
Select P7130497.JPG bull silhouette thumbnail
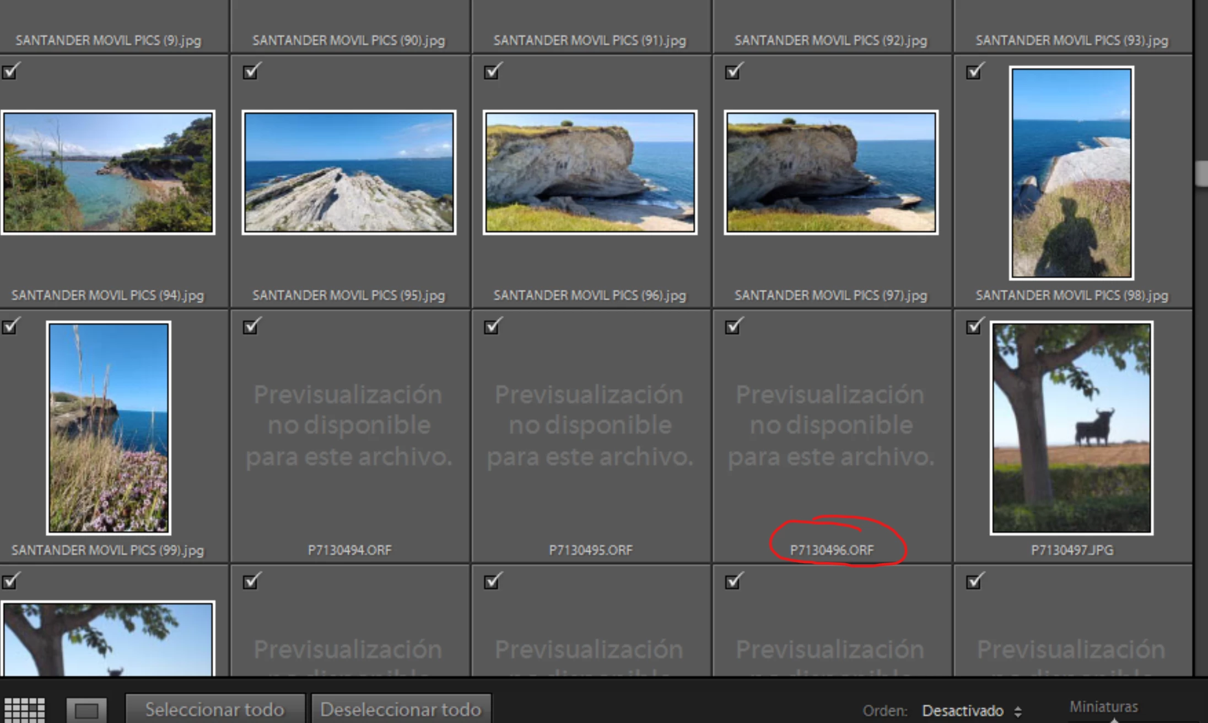point(1071,428)
